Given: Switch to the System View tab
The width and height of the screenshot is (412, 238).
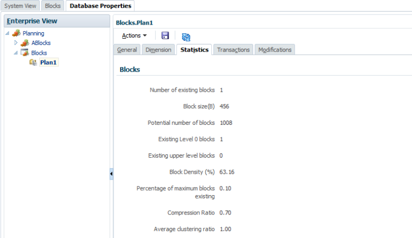Looking at the screenshot, I should (20, 6).
